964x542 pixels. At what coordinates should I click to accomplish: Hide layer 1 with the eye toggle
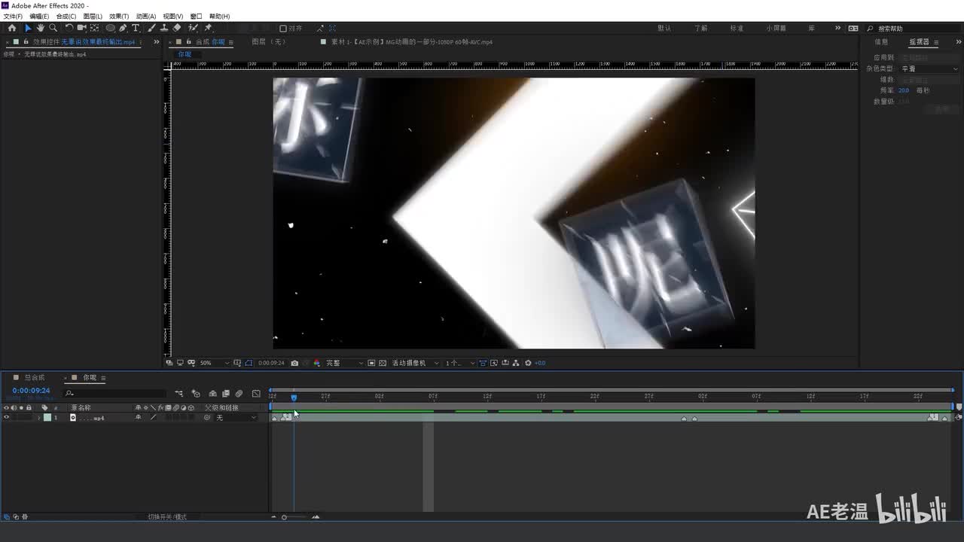[7, 417]
